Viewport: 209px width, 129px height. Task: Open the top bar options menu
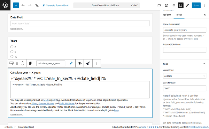coord(205,5)
